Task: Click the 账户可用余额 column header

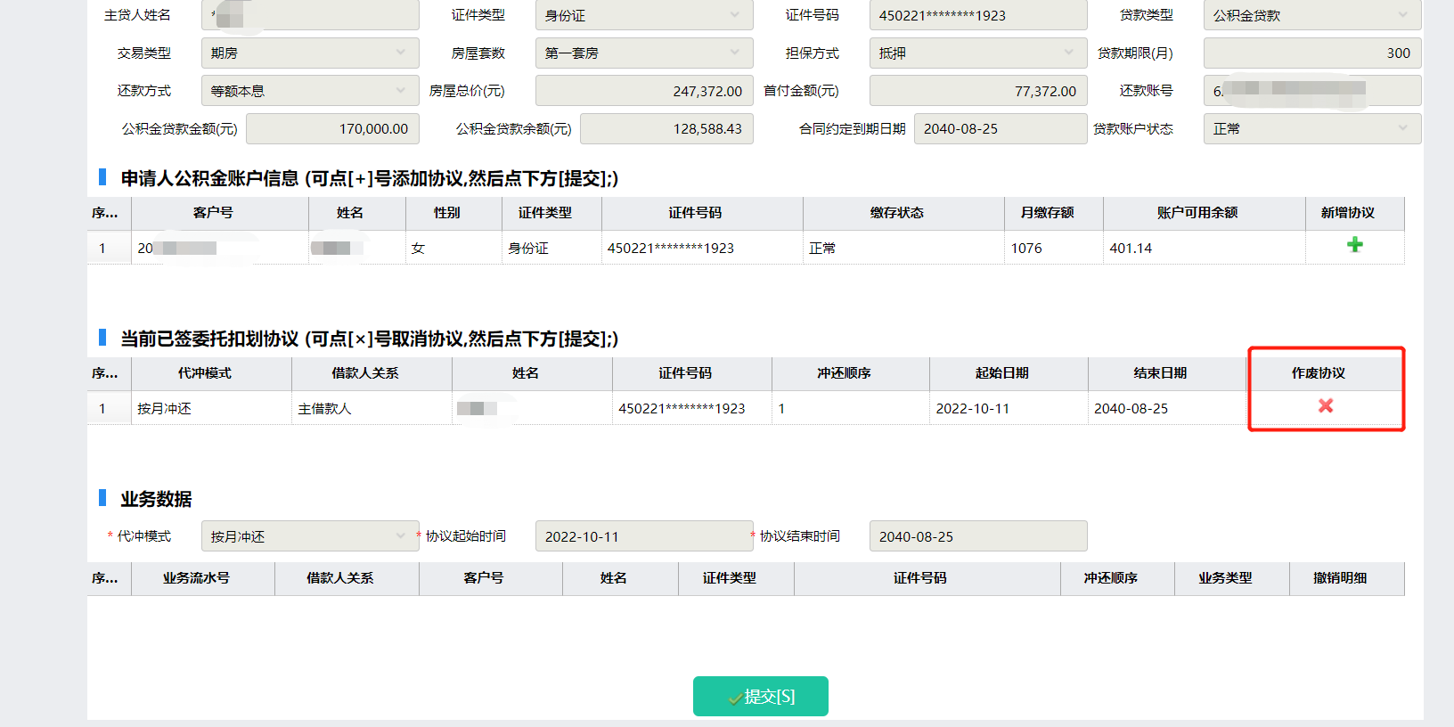Action: click(x=1197, y=213)
